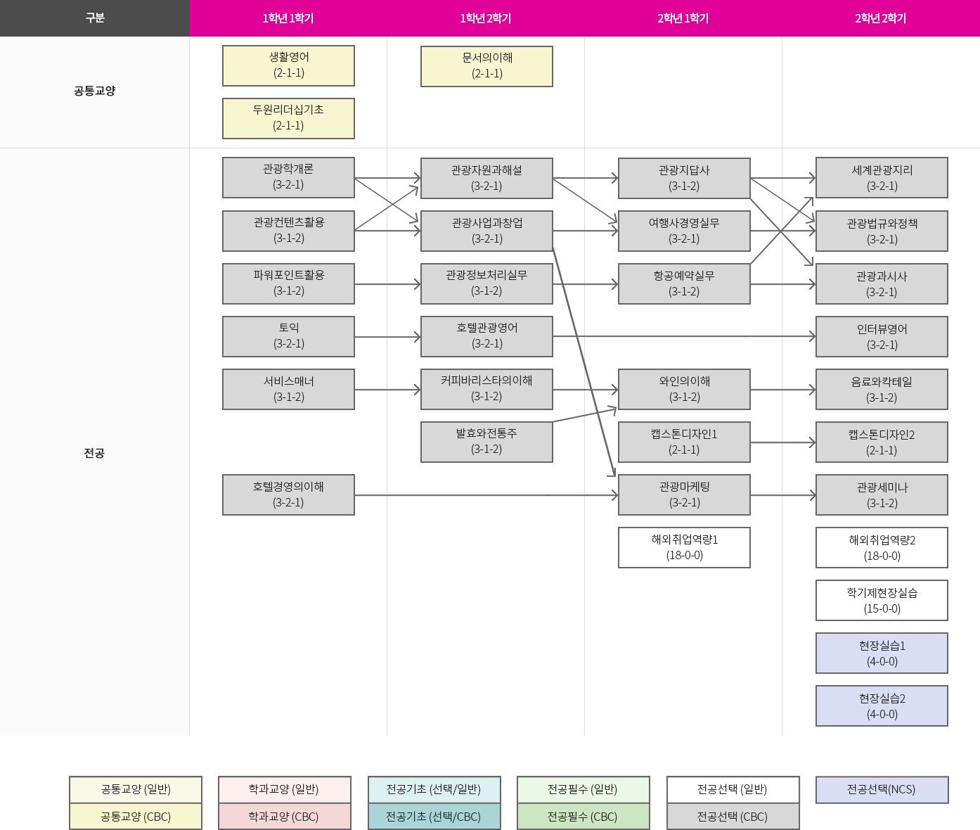Select the 1학년 1학기 column header

[x=288, y=18]
